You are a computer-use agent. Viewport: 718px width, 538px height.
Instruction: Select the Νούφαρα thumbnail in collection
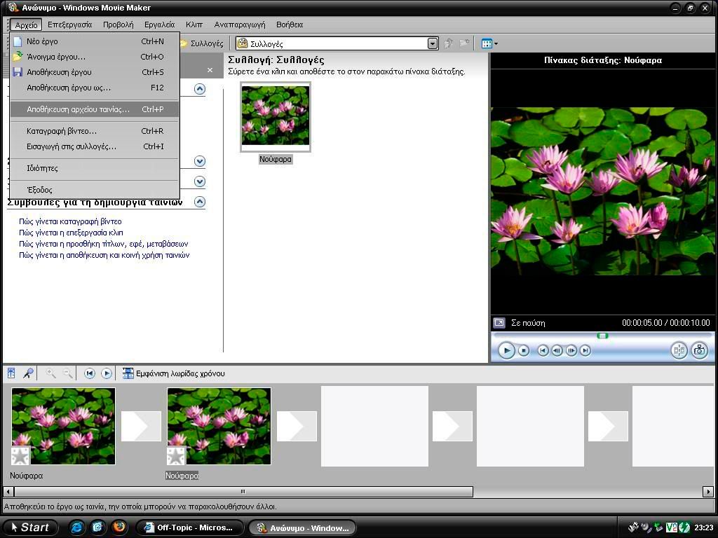click(x=275, y=116)
